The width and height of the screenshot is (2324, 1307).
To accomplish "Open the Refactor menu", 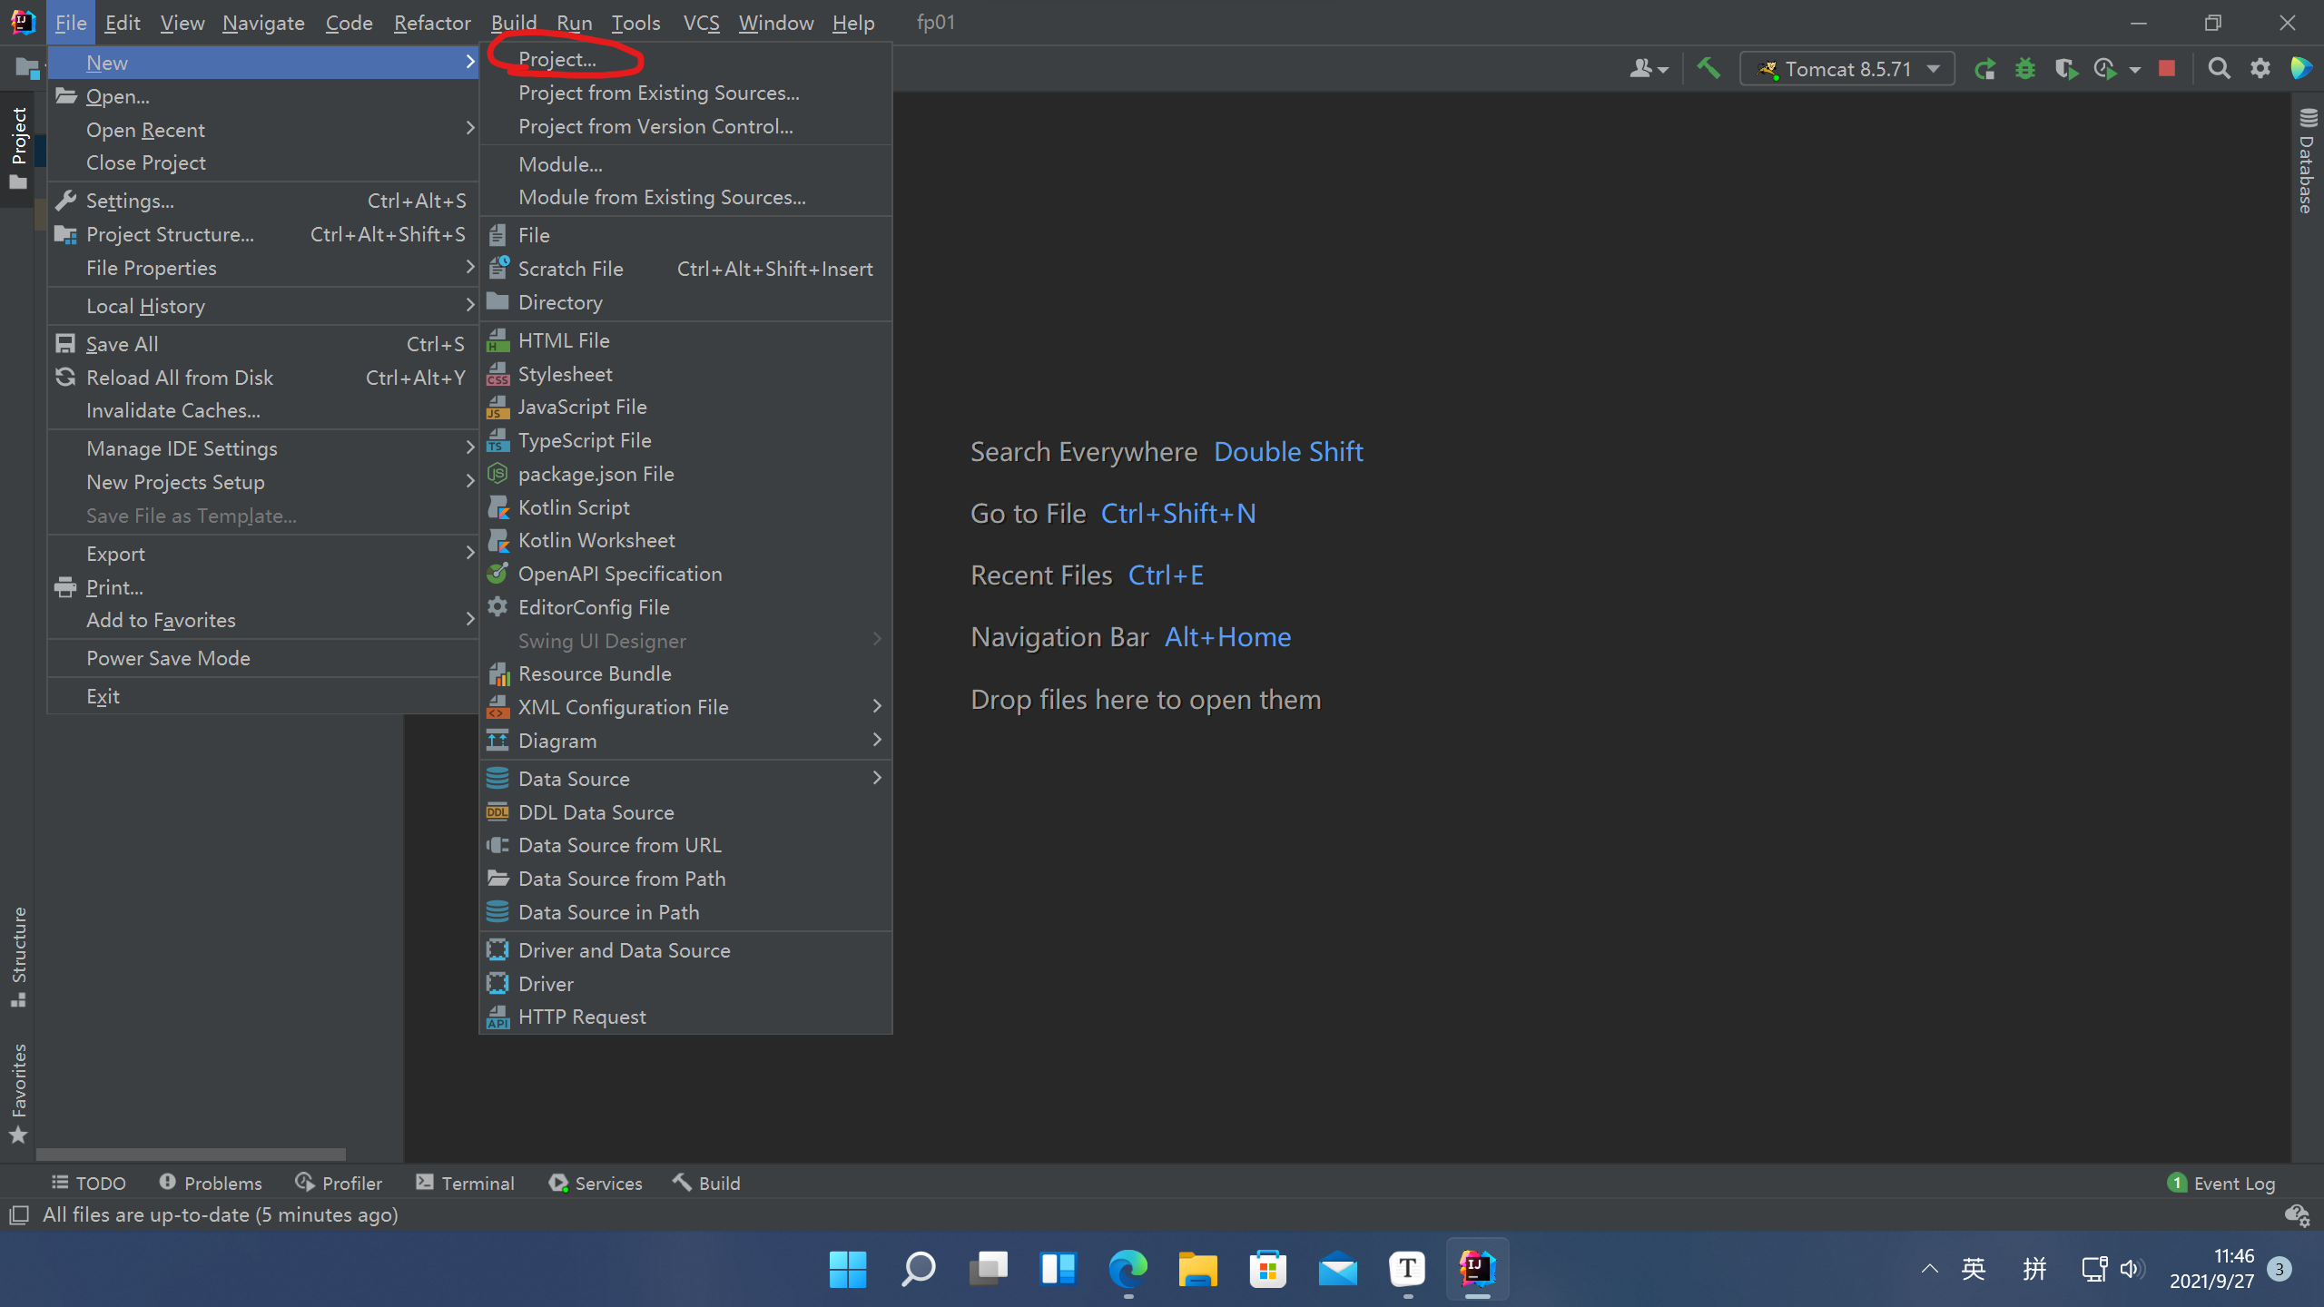I will tap(432, 23).
